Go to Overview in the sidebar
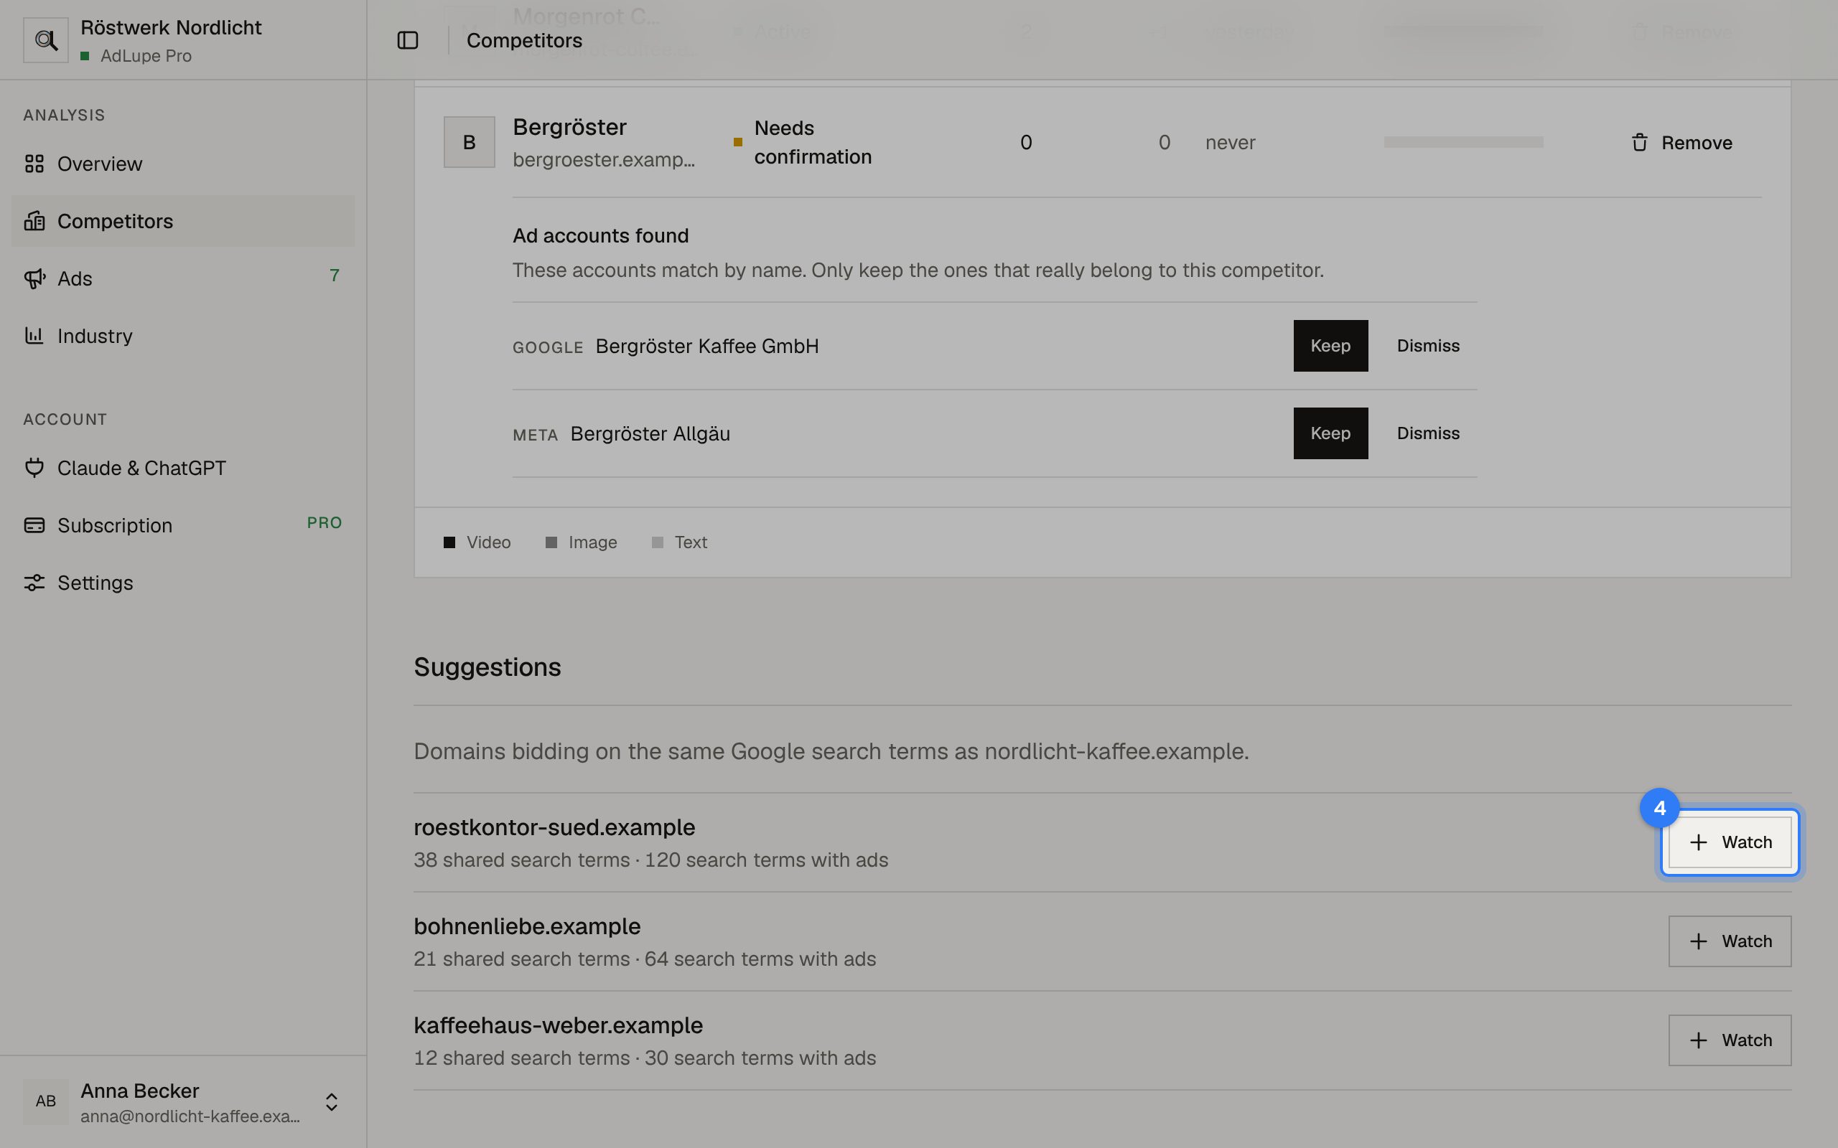This screenshot has height=1148, width=1838. (183, 164)
